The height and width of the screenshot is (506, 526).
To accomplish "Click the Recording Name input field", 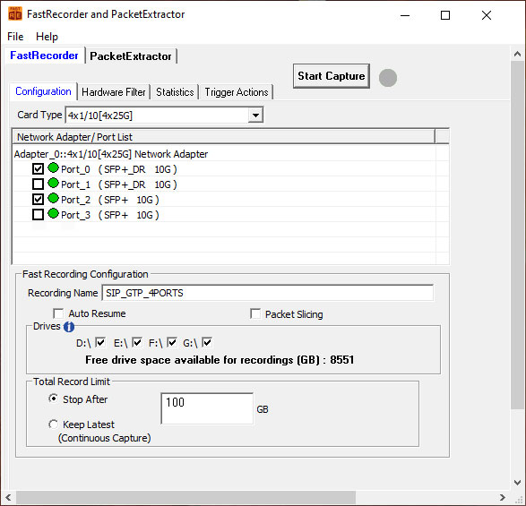I will 267,293.
